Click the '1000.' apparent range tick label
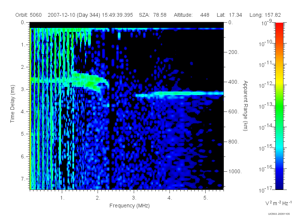The image size is (298, 223). click(x=235, y=171)
